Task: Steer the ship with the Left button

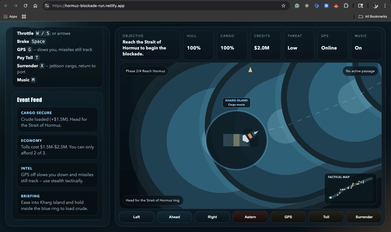Action: (137, 217)
